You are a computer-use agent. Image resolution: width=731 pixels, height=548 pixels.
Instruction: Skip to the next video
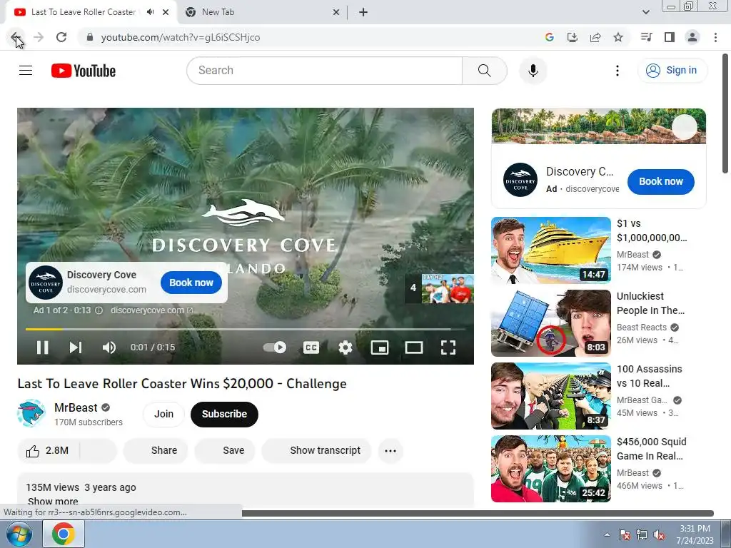[x=76, y=347]
